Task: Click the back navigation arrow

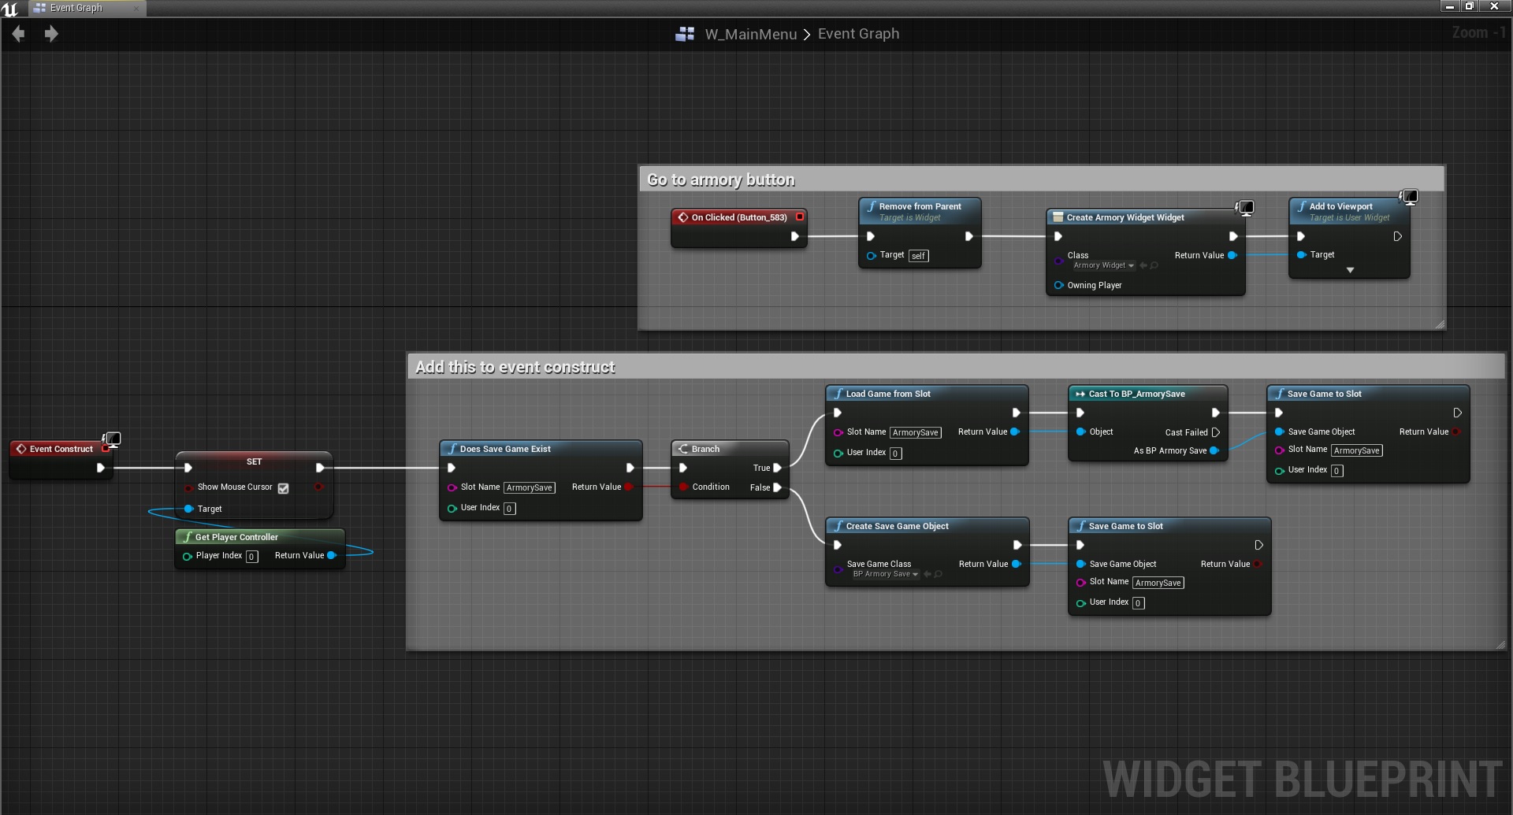Action: click(18, 34)
